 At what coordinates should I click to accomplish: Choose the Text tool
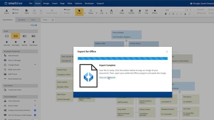[x=111, y=12]
